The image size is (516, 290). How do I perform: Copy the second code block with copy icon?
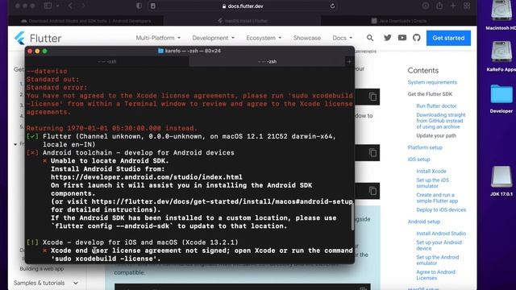tap(372, 153)
